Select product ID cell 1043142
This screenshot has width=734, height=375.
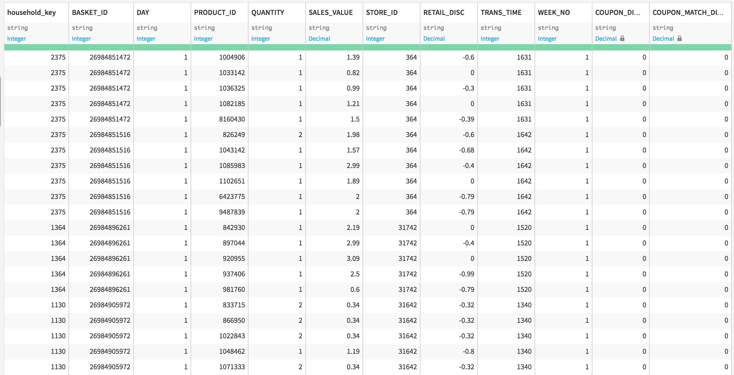click(220, 150)
